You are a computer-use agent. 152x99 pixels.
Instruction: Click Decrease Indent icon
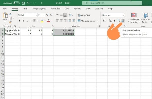pos(70,21)
